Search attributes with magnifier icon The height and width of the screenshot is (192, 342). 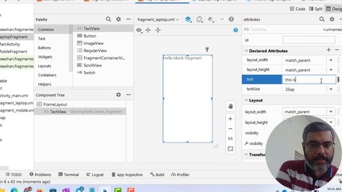(322, 19)
